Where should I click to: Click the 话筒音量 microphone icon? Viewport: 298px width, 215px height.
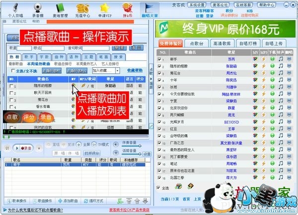click(x=116, y=153)
